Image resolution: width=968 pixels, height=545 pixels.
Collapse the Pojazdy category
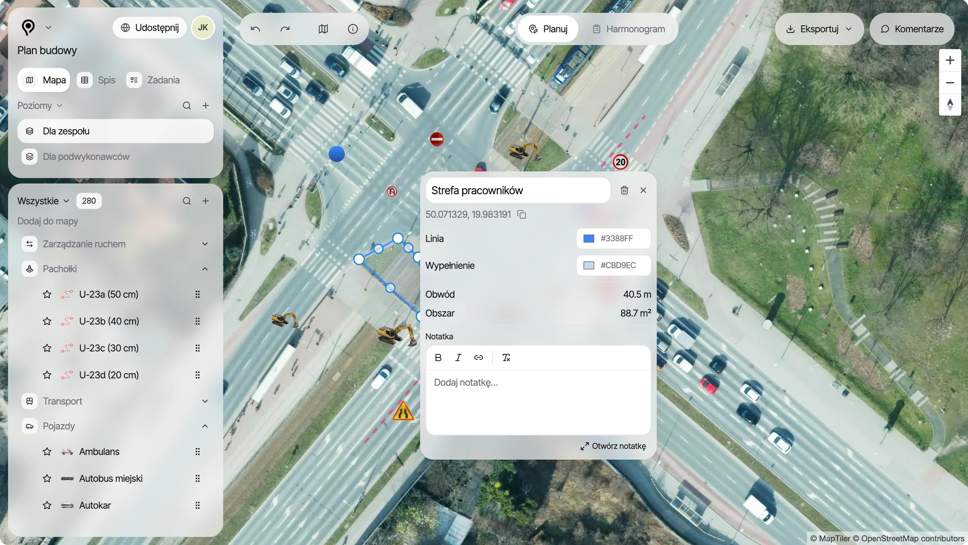[205, 426]
